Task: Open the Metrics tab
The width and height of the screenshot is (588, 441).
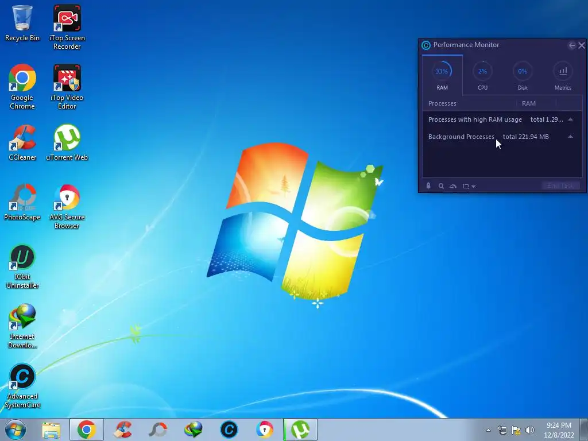Action: 563,75
